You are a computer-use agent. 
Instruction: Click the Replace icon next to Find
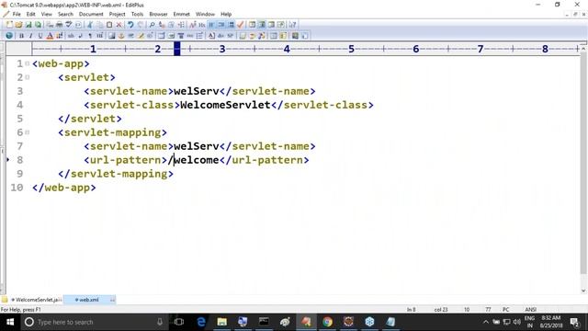click(x=162, y=25)
